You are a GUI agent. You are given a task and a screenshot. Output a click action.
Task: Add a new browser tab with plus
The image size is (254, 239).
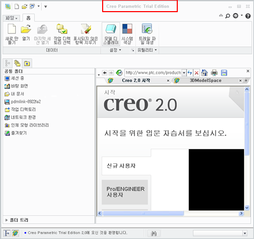pyautogui.click(x=246, y=80)
